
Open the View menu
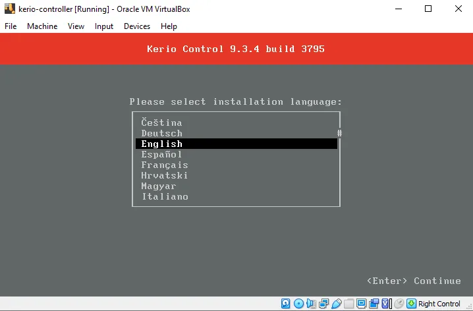(76, 26)
